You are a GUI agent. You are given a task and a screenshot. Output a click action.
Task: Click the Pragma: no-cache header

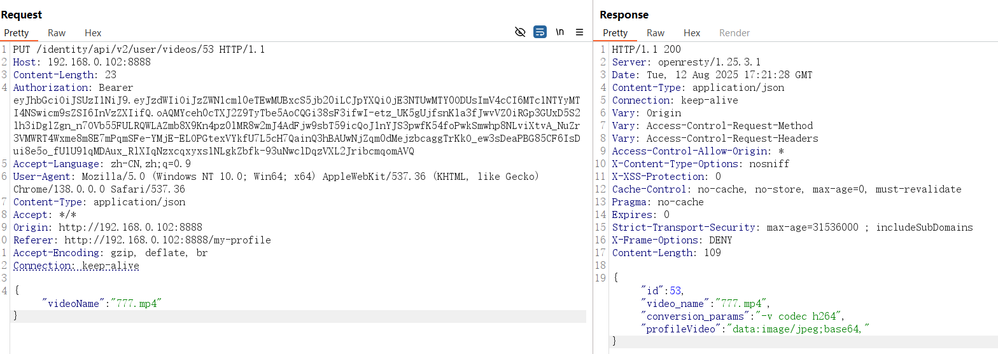(x=657, y=202)
